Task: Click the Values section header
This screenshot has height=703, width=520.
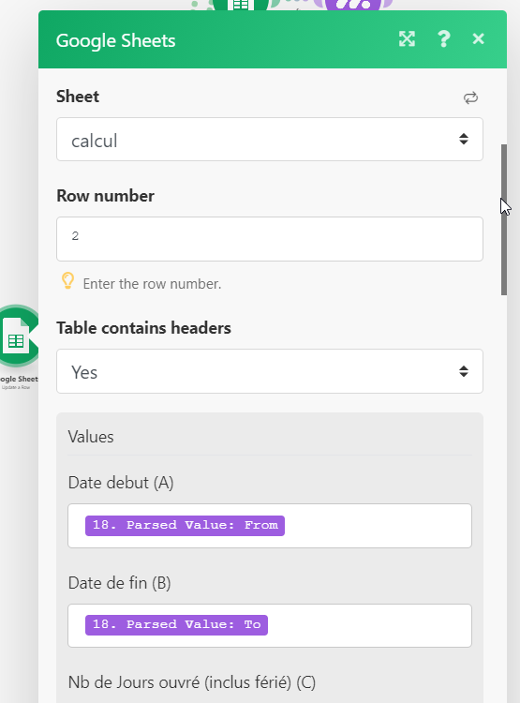Action: tap(91, 437)
